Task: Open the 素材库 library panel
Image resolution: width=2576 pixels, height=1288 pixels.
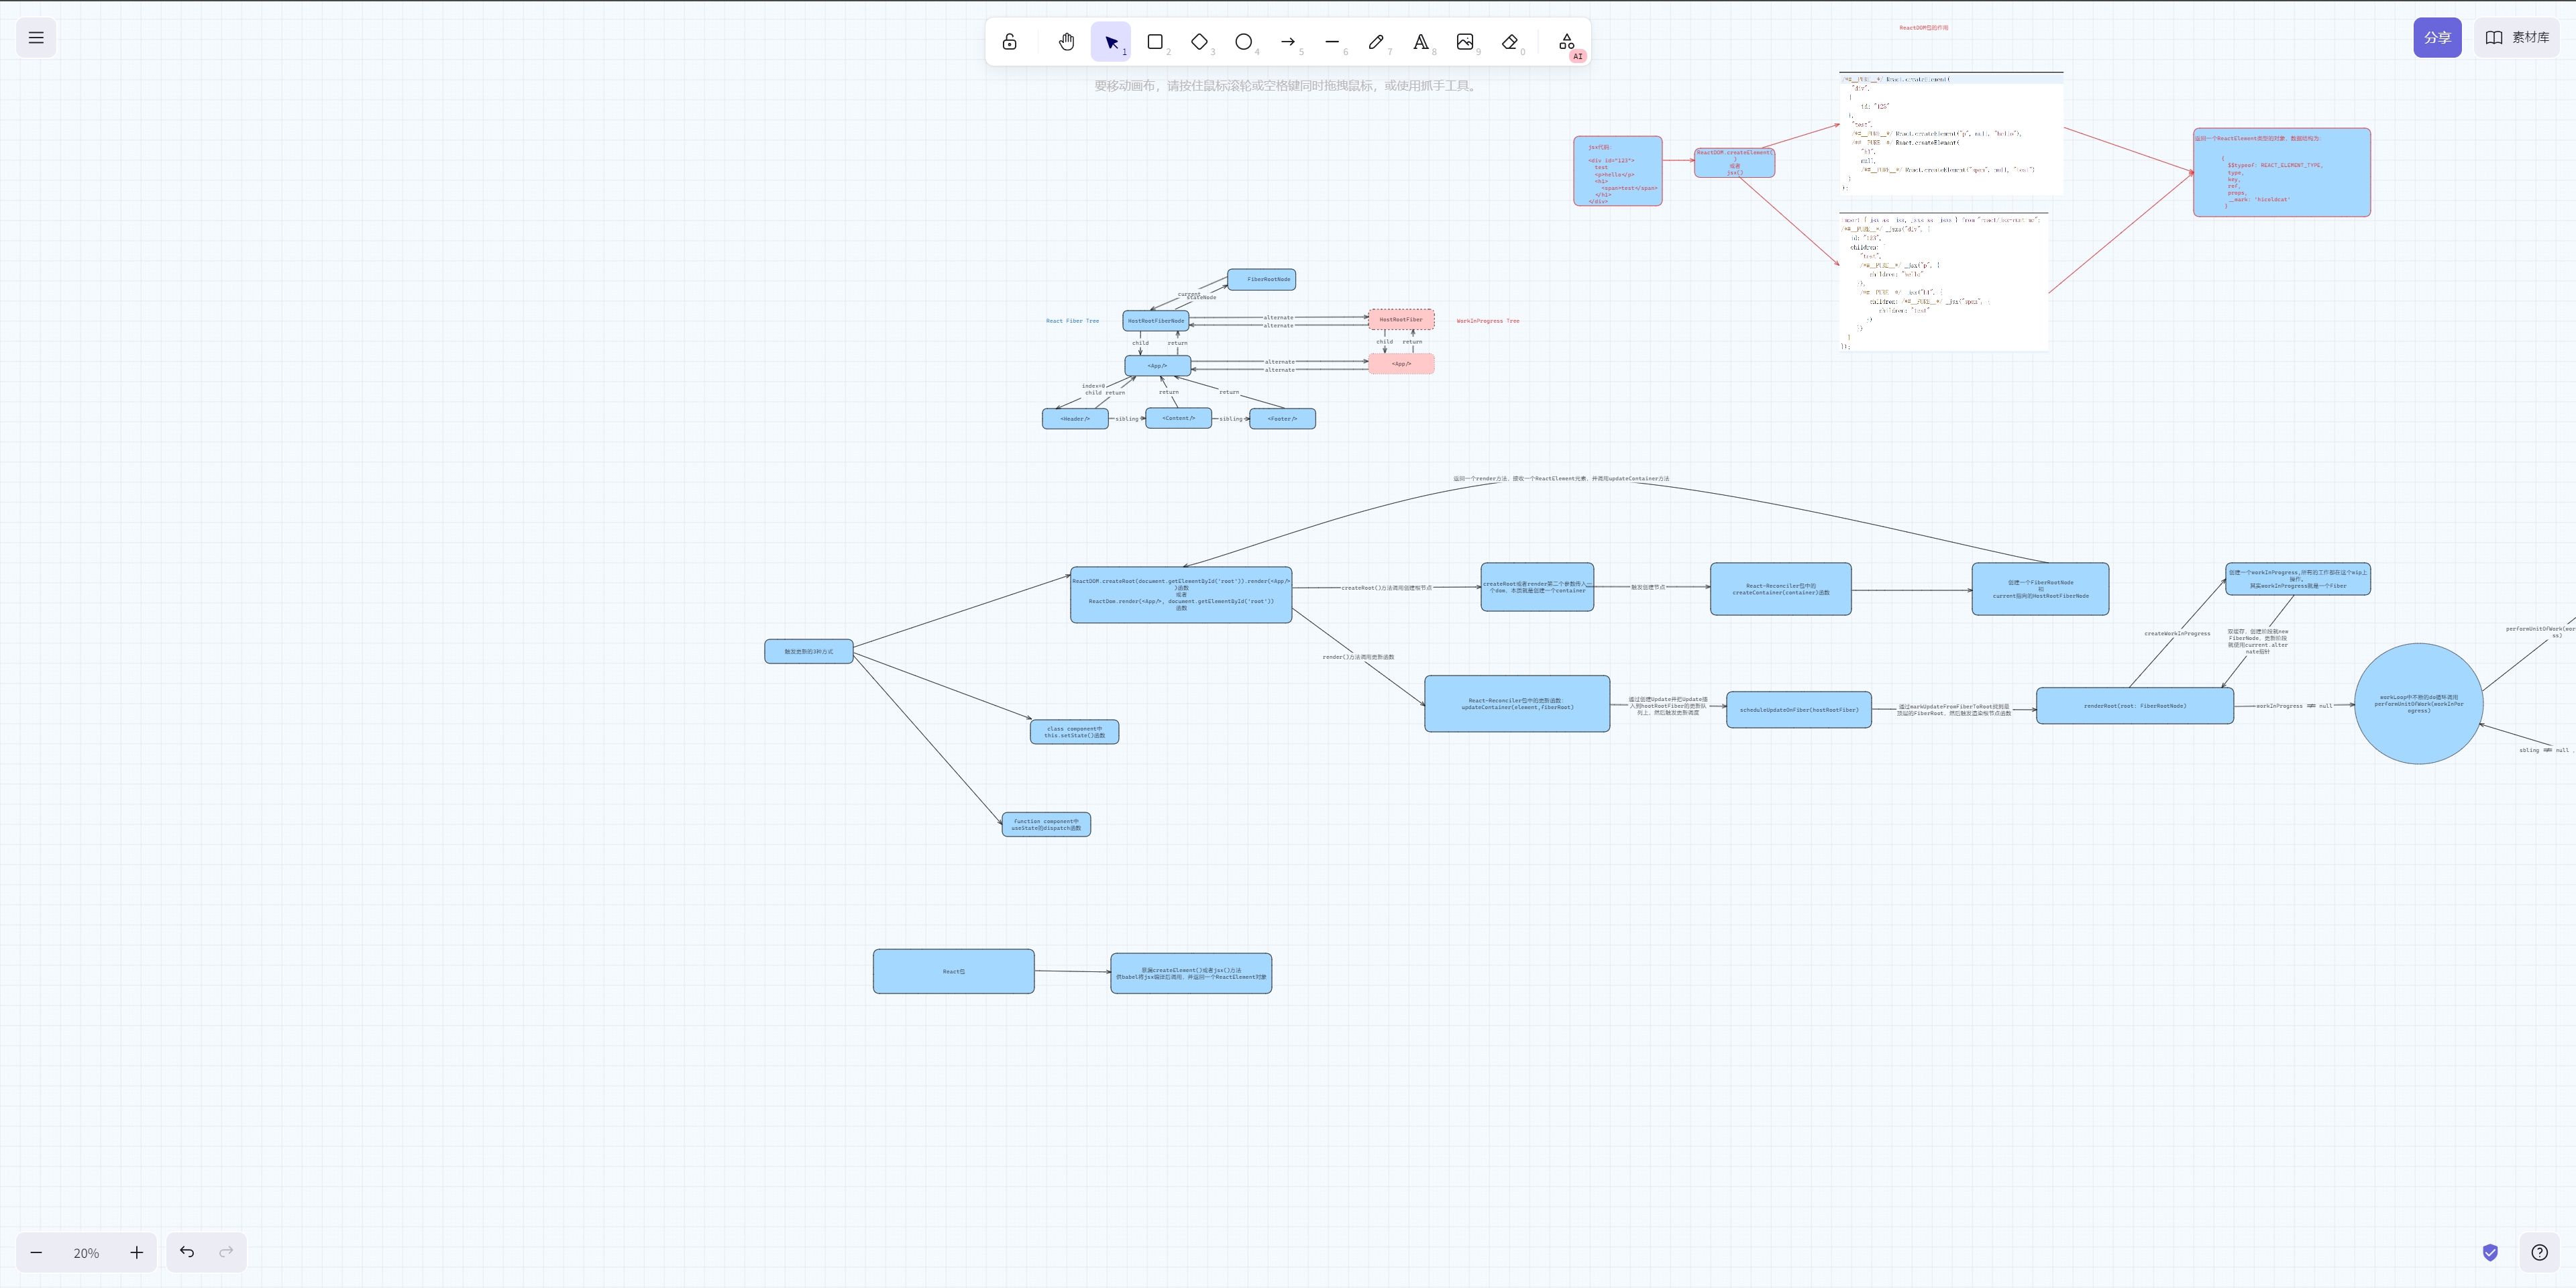Action: tap(2517, 38)
